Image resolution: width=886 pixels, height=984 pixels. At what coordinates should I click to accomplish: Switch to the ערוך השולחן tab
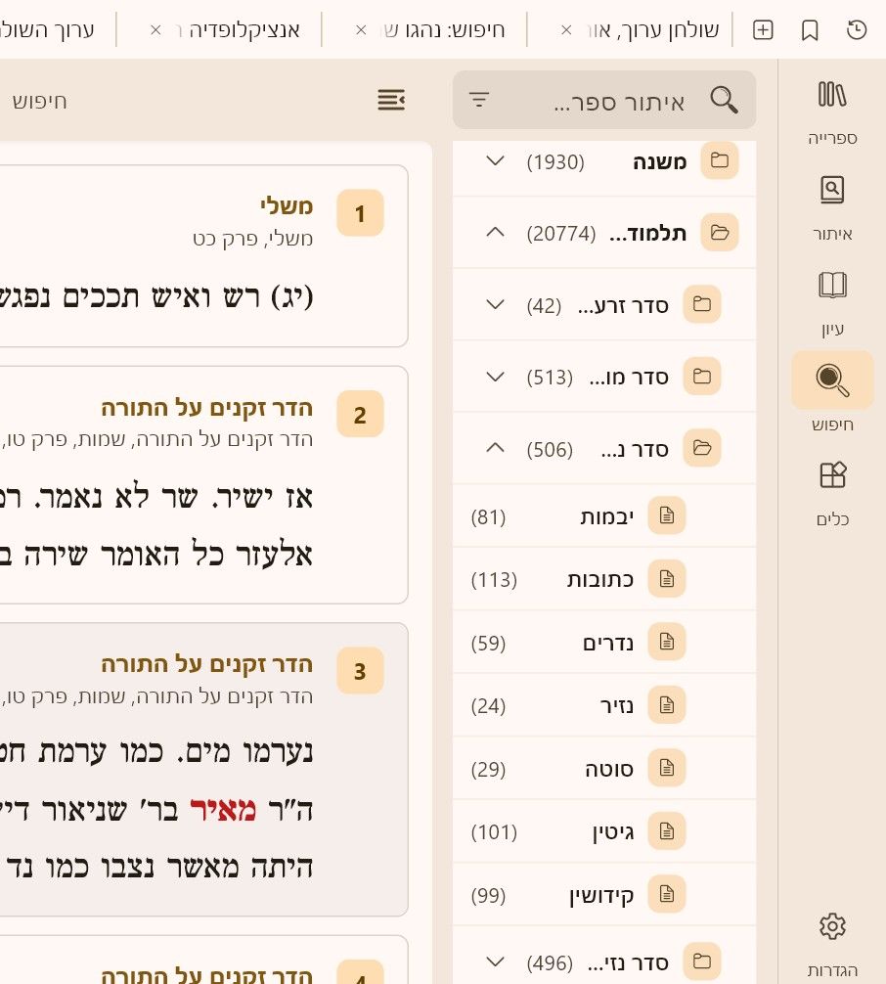point(47,29)
